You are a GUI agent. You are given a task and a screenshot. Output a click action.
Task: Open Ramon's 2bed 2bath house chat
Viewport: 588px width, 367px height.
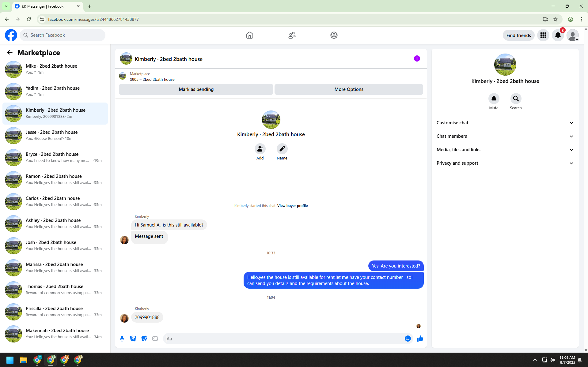[x=55, y=180]
